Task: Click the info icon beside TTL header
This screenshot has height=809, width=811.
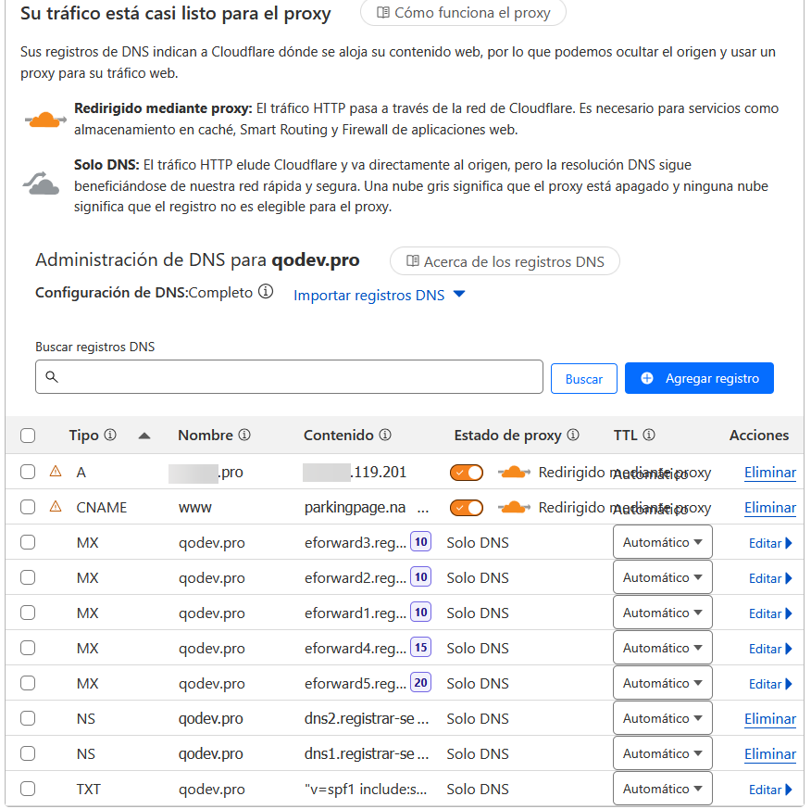Action: pos(649,435)
